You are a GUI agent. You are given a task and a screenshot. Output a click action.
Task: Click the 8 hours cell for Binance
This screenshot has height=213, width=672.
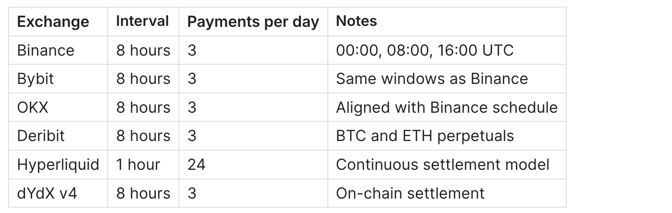[x=143, y=50]
